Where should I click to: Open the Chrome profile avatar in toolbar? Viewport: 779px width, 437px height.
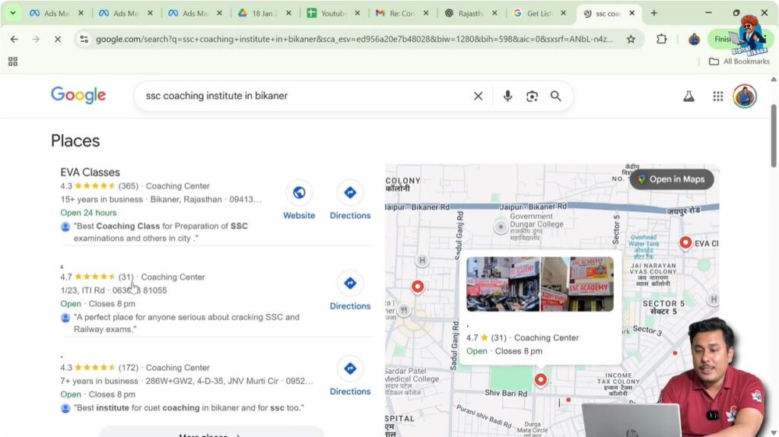(x=694, y=39)
